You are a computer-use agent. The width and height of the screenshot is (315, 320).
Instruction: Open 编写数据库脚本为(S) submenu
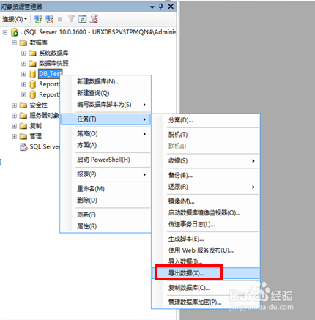tap(105, 105)
